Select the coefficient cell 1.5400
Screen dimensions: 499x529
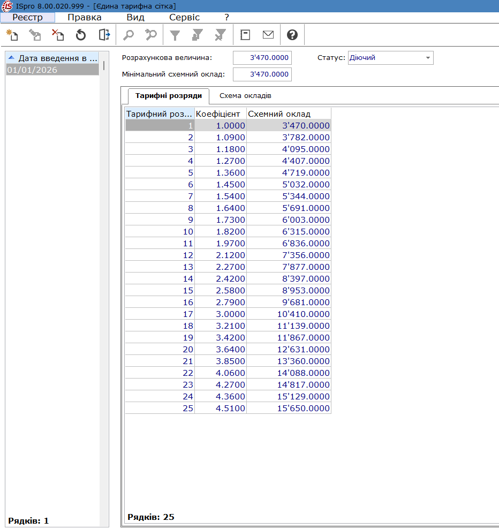(221, 196)
